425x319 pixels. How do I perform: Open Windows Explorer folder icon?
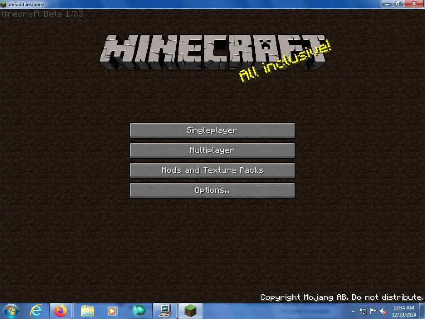tap(87, 311)
